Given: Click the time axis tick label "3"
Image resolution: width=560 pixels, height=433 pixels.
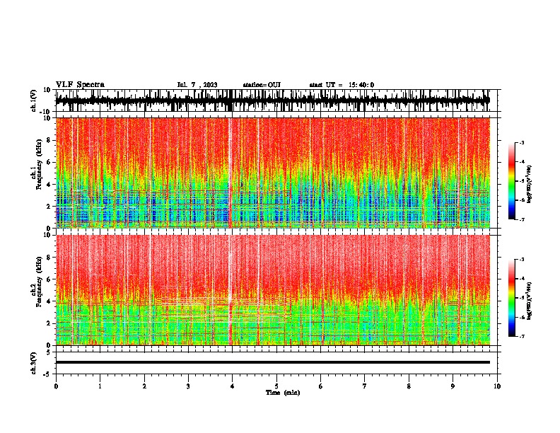Looking at the screenshot, I should pyautogui.click(x=188, y=386).
